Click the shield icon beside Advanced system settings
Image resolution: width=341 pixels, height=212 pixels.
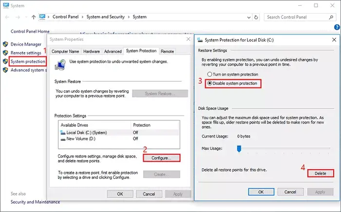click(x=5, y=70)
